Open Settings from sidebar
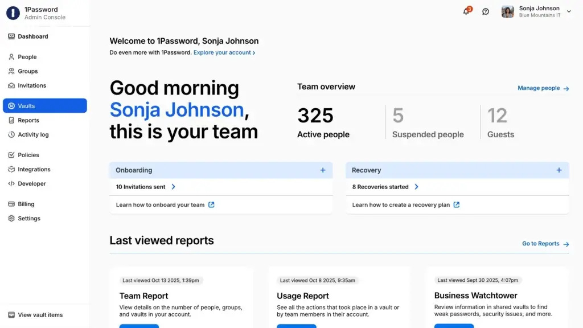Screen dimensions: 583x328 tap(44, 218)
